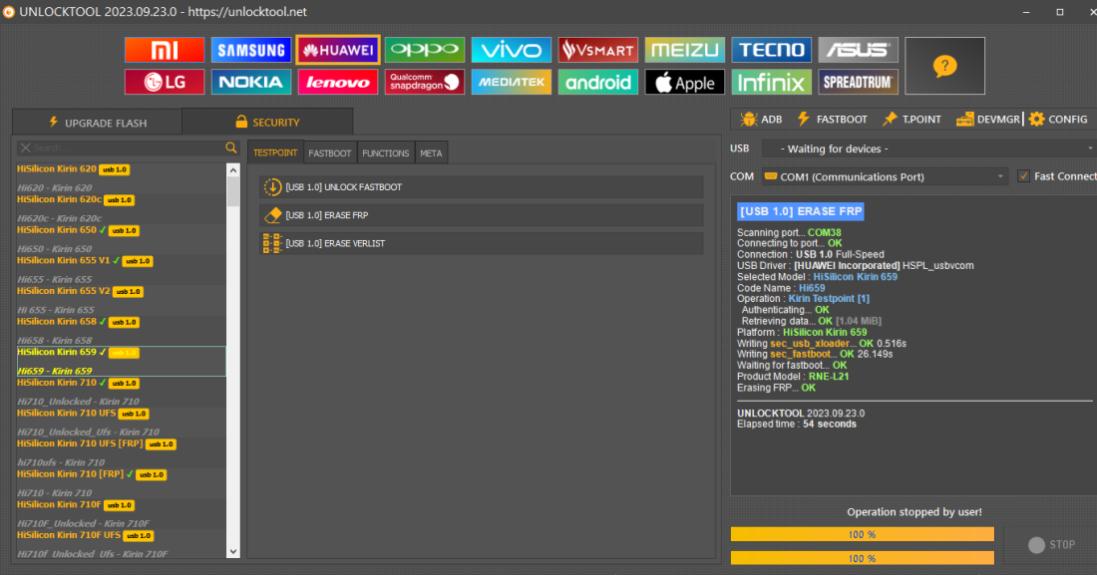
Task: Select the Meizu brand icon
Action: [685, 51]
